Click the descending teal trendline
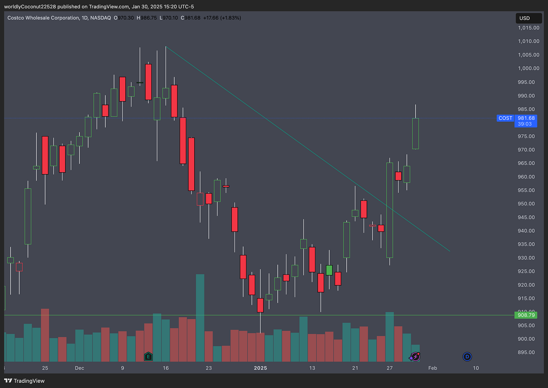 tap(307, 149)
